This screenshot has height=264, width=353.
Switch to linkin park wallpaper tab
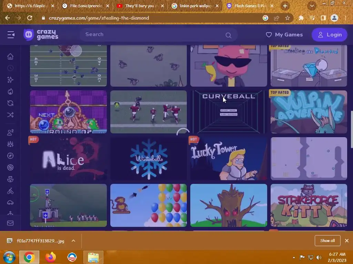(x=195, y=6)
